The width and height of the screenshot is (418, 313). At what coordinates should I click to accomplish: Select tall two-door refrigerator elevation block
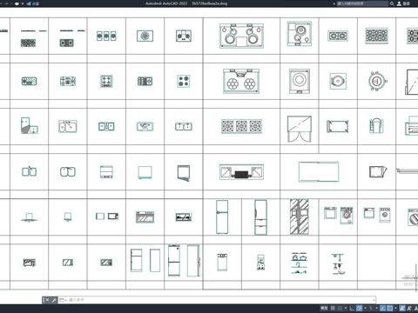point(222,216)
